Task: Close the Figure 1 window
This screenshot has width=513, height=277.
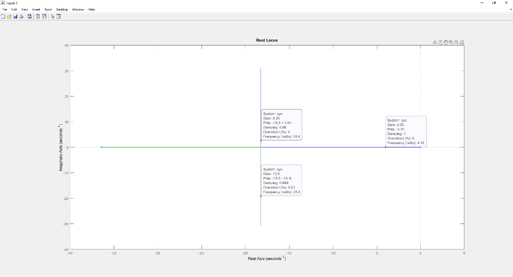Action: pos(506,3)
